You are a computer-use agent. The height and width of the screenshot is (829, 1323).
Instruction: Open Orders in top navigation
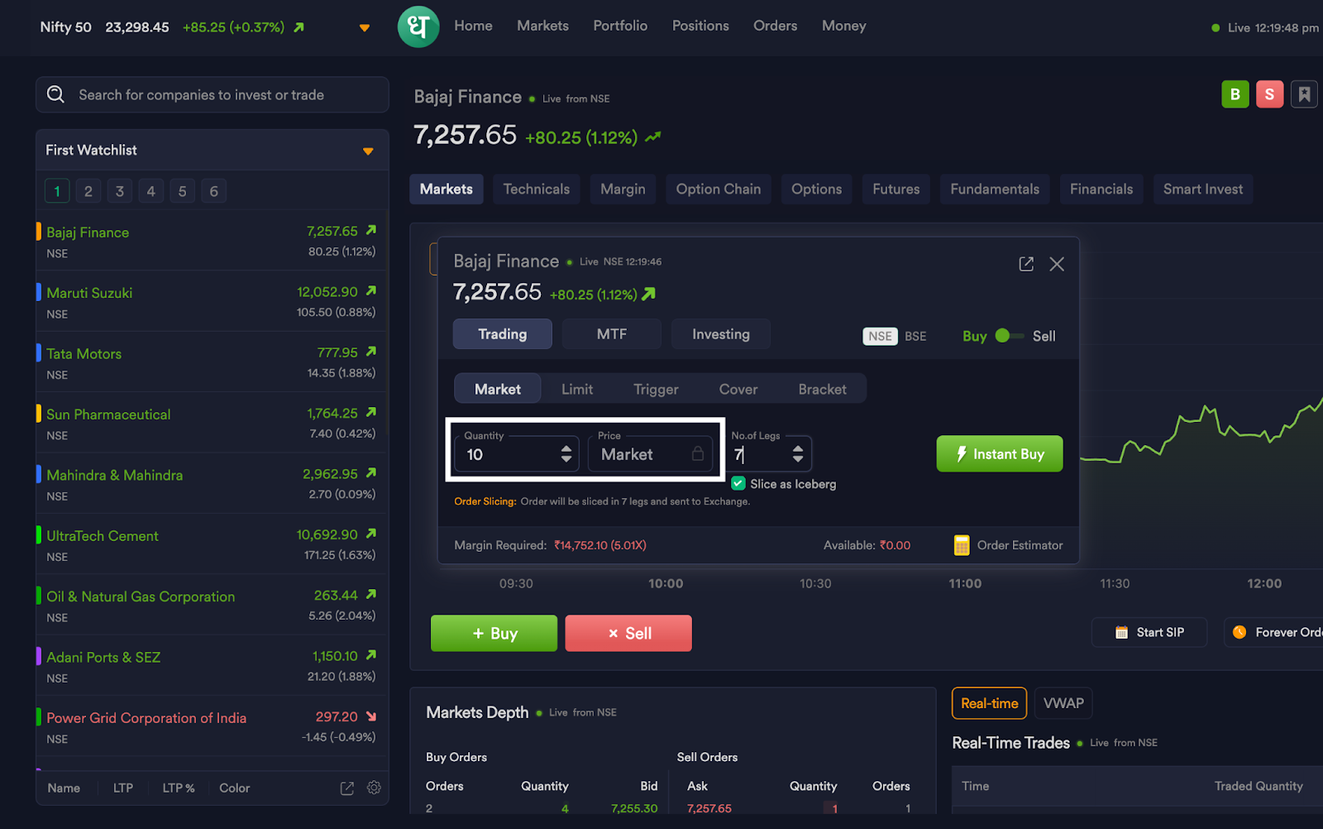pyautogui.click(x=775, y=26)
